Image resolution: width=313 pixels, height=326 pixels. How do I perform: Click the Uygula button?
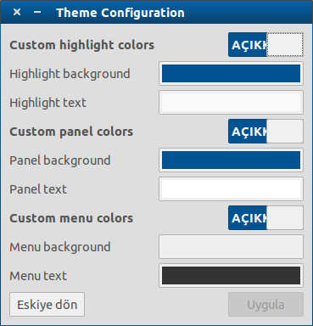[x=265, y=305]
